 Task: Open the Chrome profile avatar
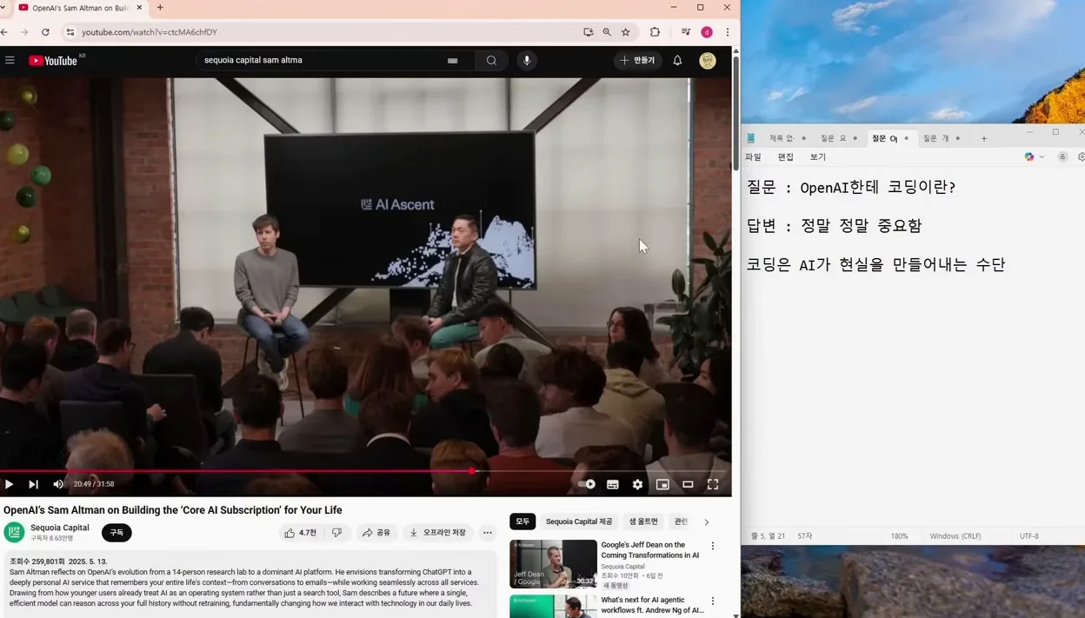pyautogui.click(x=707, y=32)
